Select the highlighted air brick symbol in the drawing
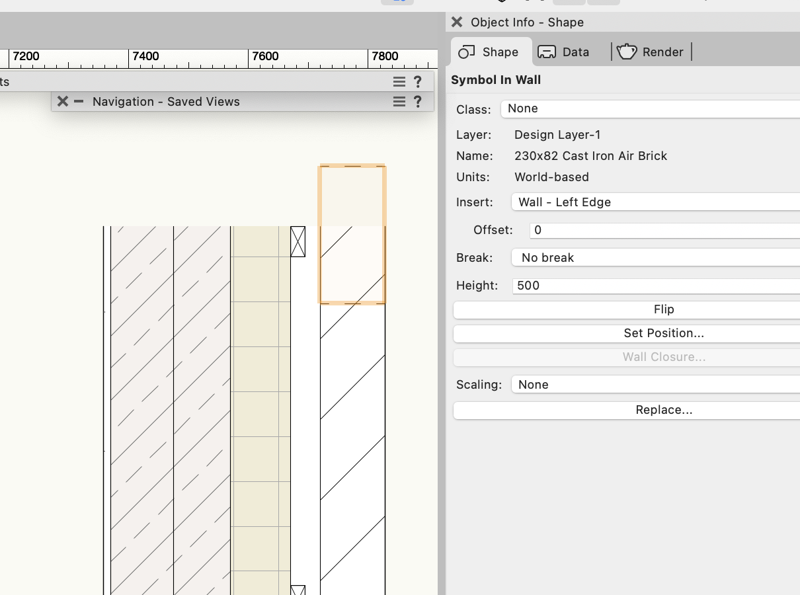Image resolution: width=800 pixels, height=595 pixels. [x=352, y=235]
